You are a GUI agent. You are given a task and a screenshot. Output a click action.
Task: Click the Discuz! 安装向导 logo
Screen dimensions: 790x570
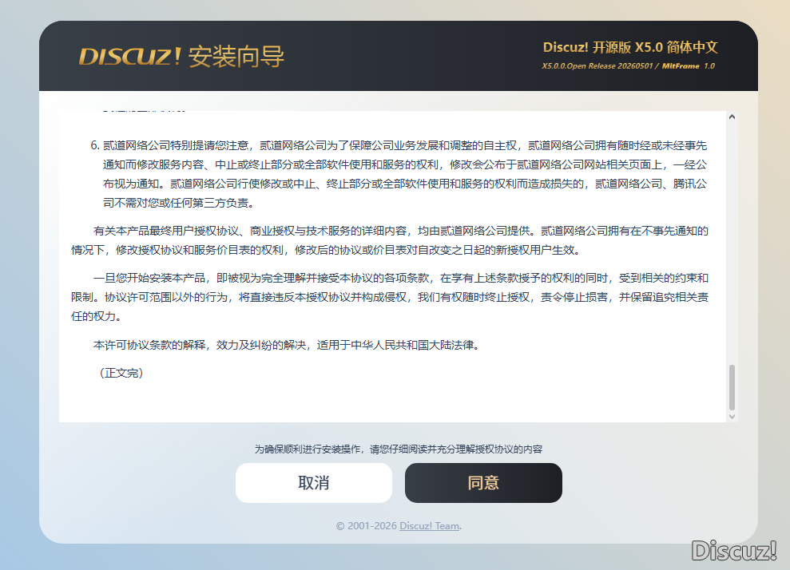182,56
